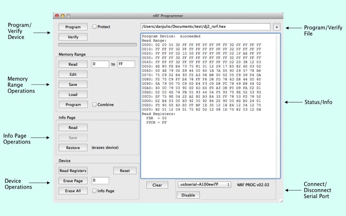
Task: Click the yellow minimize window button
Action: coord(62,16)
